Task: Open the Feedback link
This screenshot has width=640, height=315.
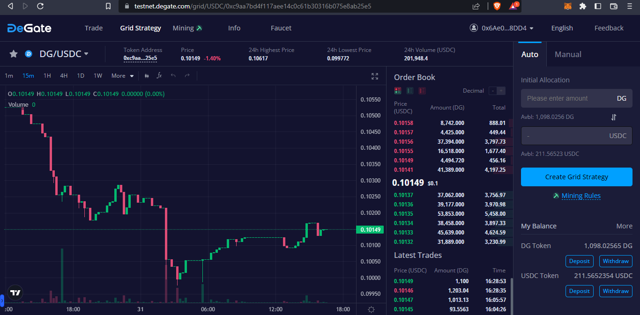Action: [609, 28]
